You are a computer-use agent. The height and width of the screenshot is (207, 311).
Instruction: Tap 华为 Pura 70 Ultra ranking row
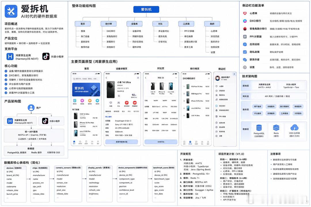[196, 87]
